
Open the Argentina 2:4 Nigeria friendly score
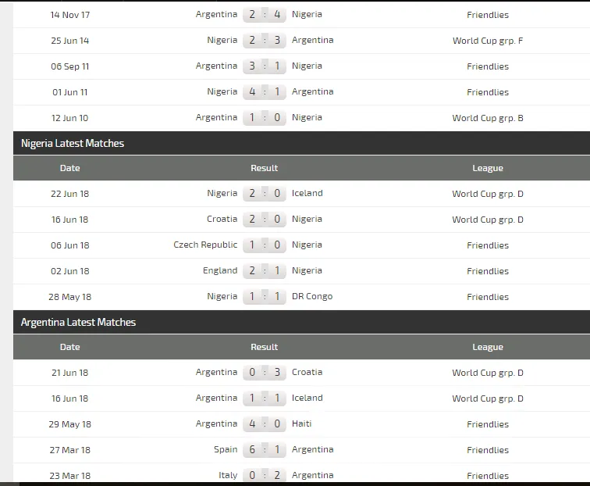pyautogui.click(x=265, y=14)
